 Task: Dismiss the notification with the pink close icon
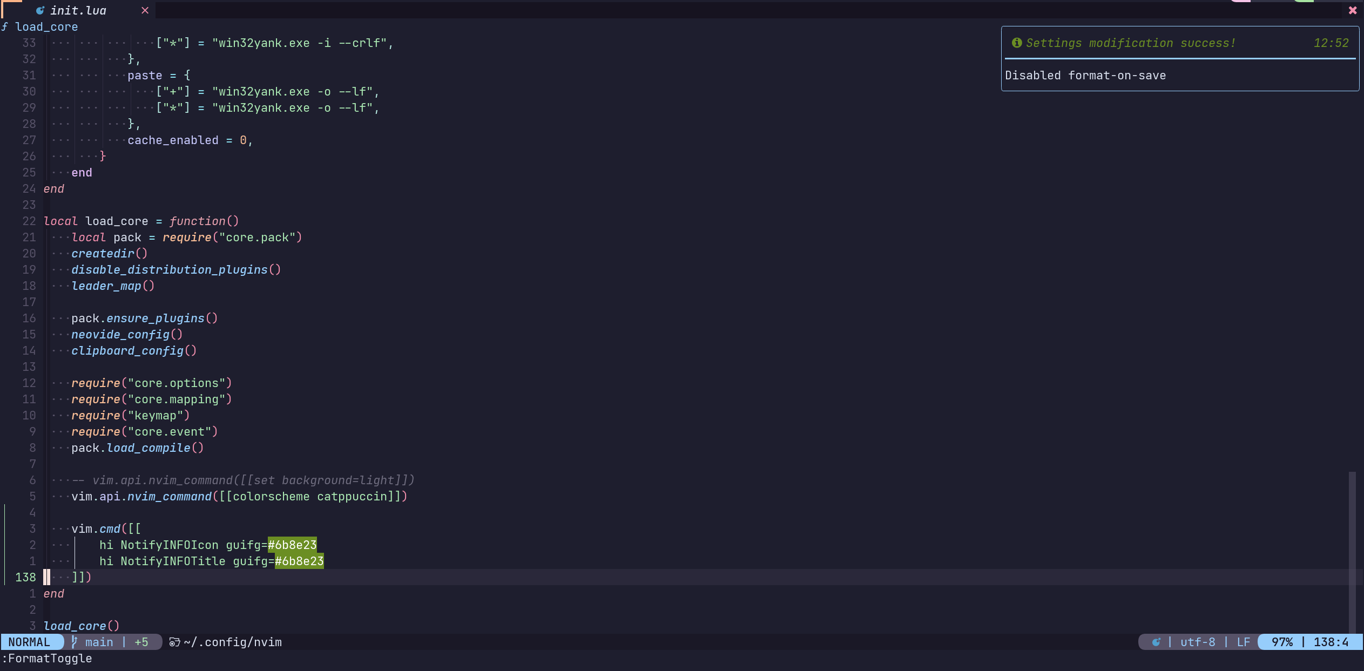pos(1353,10)
